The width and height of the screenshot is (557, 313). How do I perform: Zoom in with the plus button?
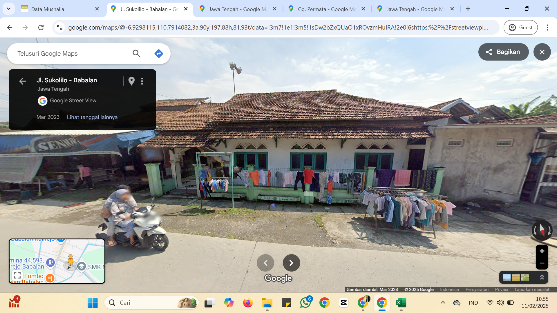coord(542,251)
